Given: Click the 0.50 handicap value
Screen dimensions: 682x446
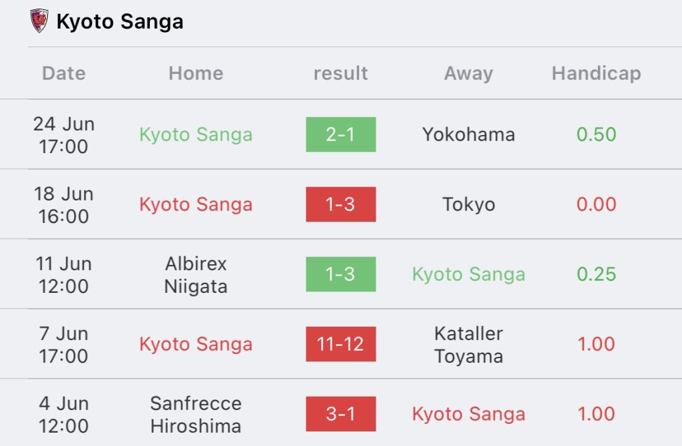Looking at the screenshot, I should pos(596,134).
